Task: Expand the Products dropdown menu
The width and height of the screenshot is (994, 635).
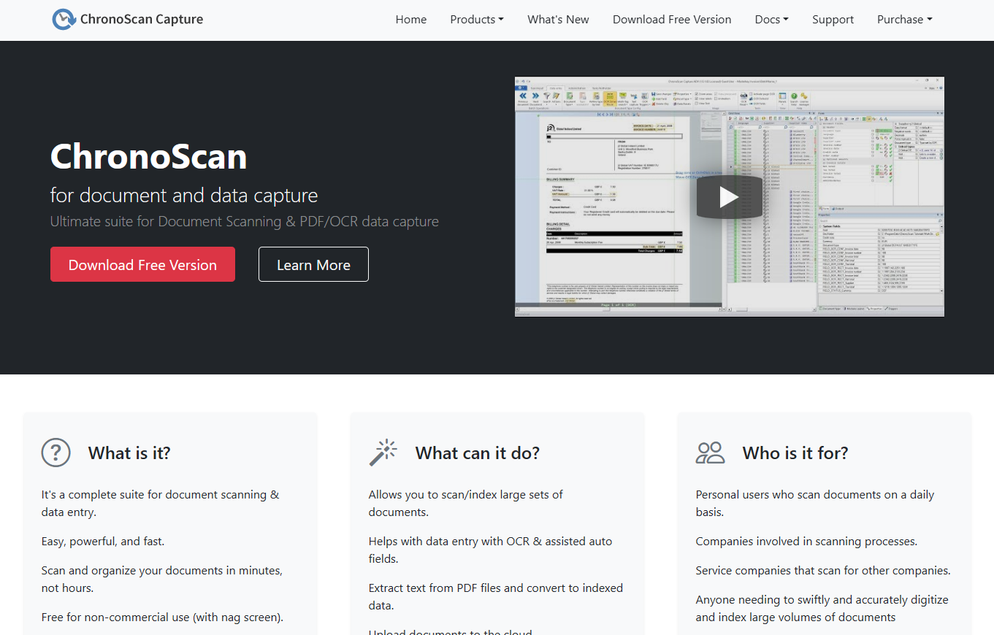Action: 477,20
